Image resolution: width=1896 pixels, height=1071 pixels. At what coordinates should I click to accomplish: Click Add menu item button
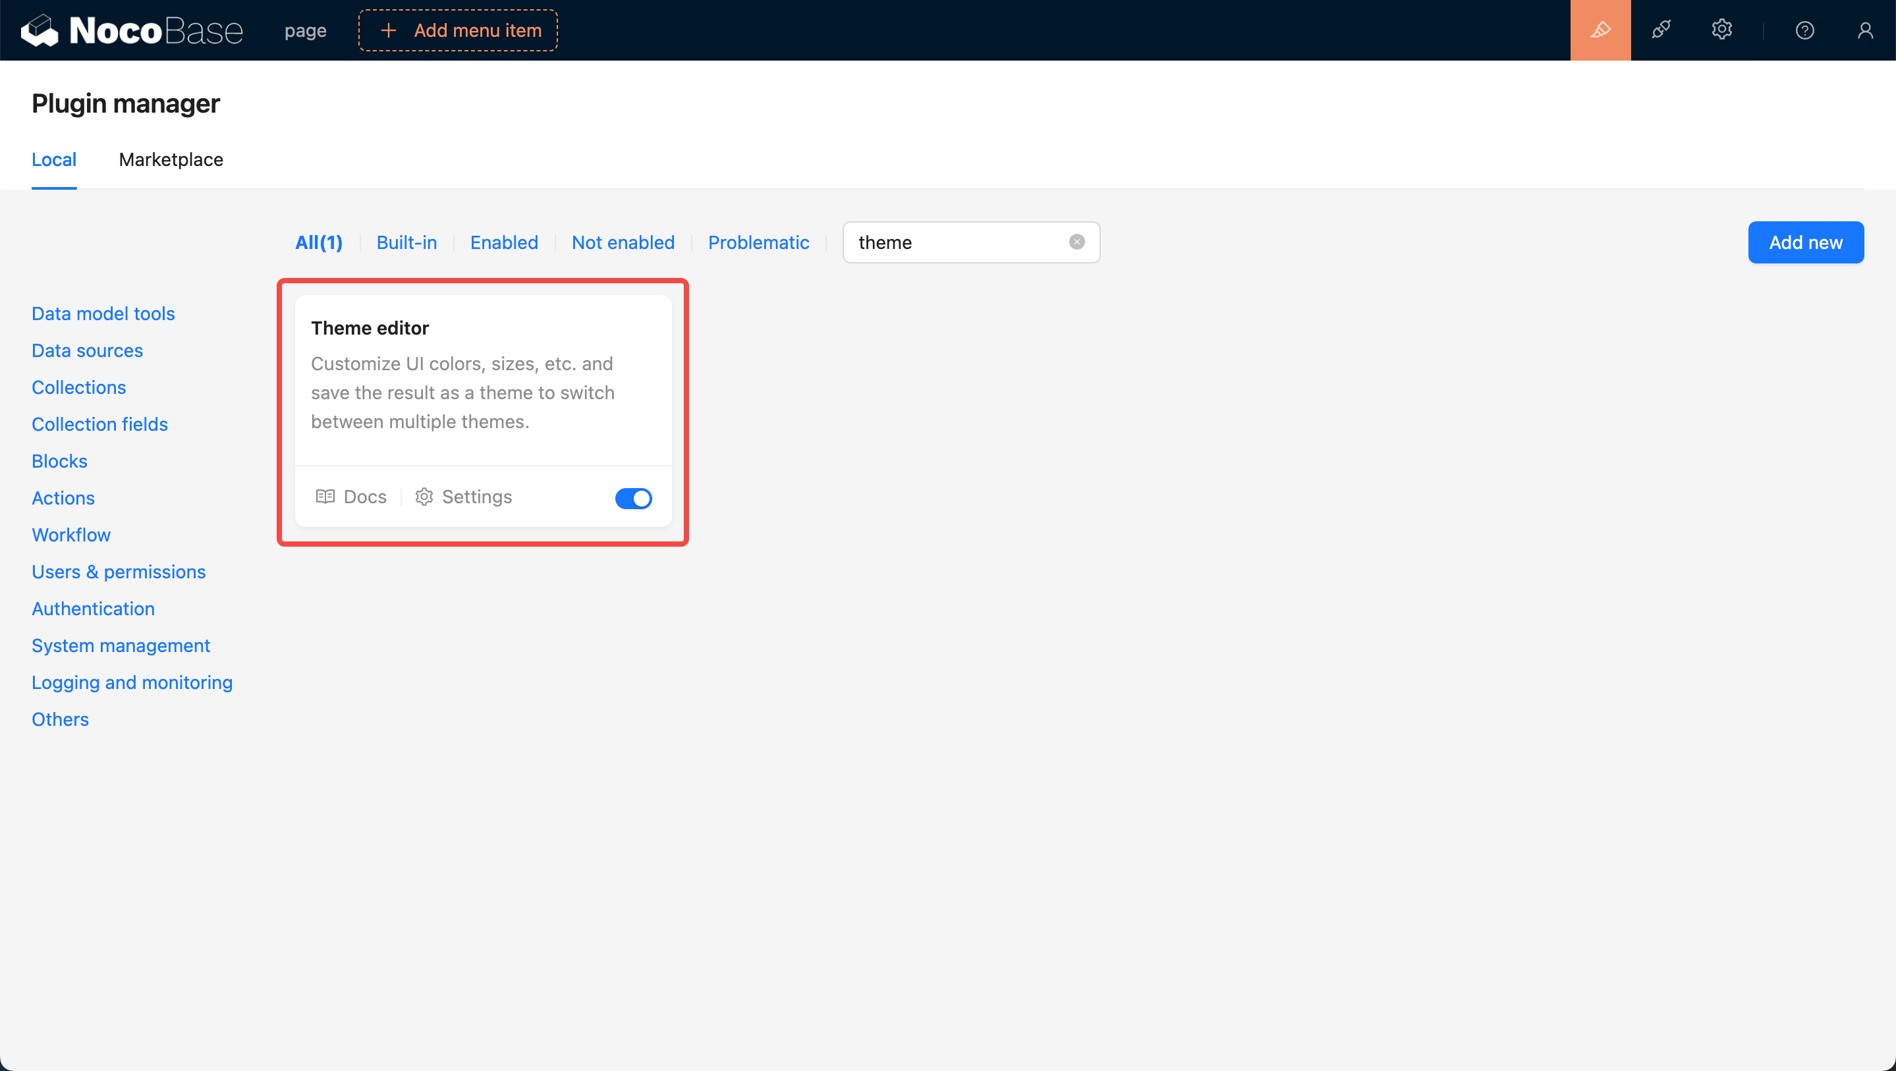[x=458, y=30]
